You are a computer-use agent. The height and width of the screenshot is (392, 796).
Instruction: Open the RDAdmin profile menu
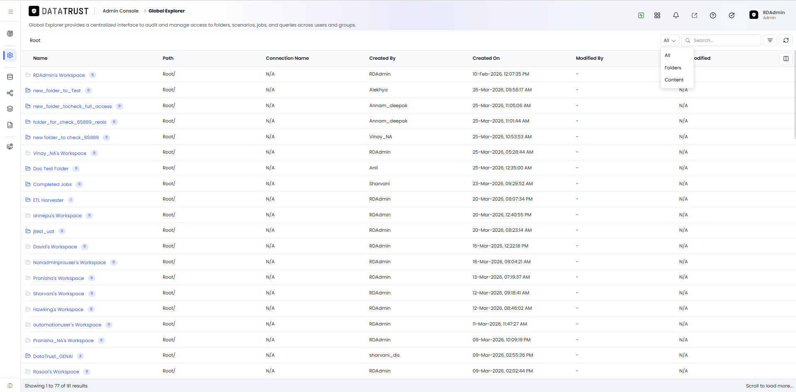tap(767, 15)
